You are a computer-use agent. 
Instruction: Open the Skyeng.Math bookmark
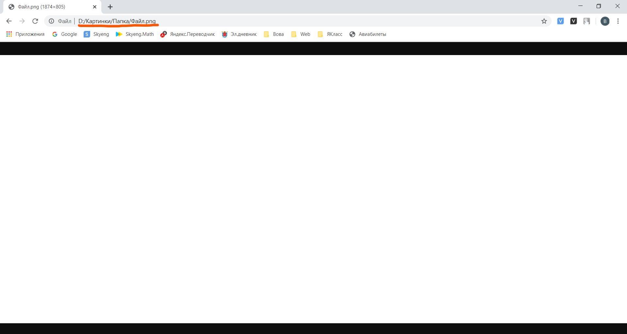click(x=135, y=34)
